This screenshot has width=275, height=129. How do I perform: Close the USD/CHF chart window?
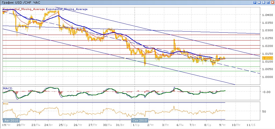pos(272,2)
